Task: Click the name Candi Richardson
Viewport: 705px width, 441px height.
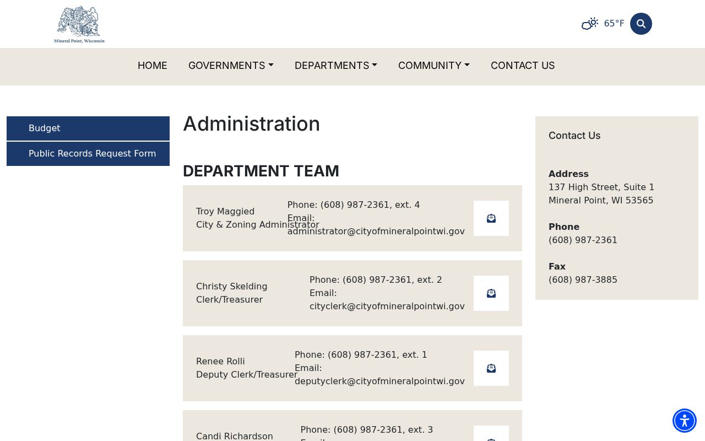Action: coord(235,437)
